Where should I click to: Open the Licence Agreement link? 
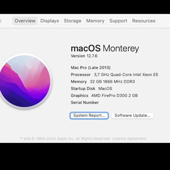pos(129,138)
